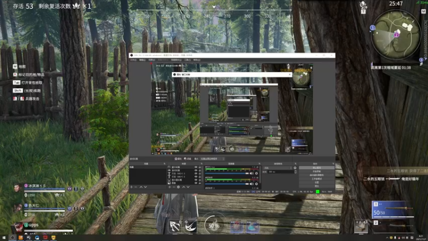
Task: Add a new source with the plus icon
Action: click(x=170, y=187)
